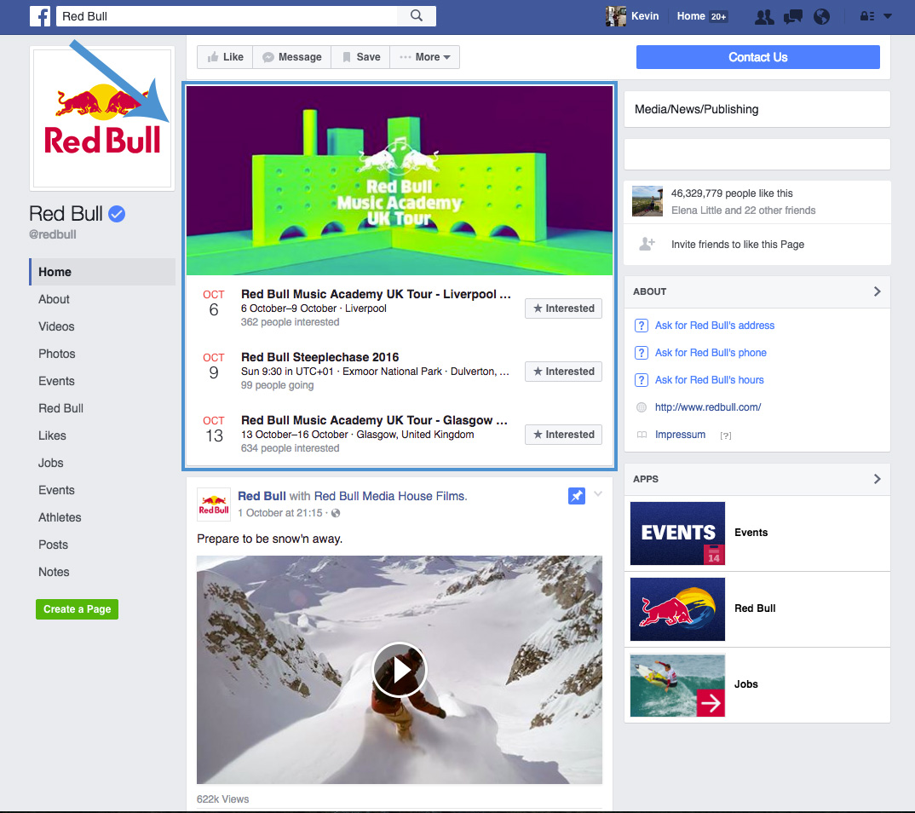Click the friends' likes profile thumbnail
The height and width of the screenshot is (813, 915).
[647, 201]
